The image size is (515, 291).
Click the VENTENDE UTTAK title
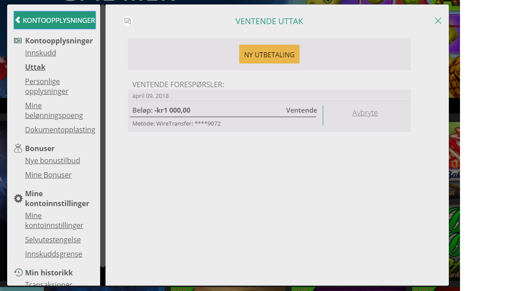[x=269, y=21]
